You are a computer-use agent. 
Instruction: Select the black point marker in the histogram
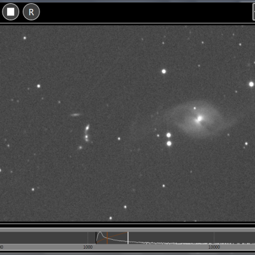[96, 238]
